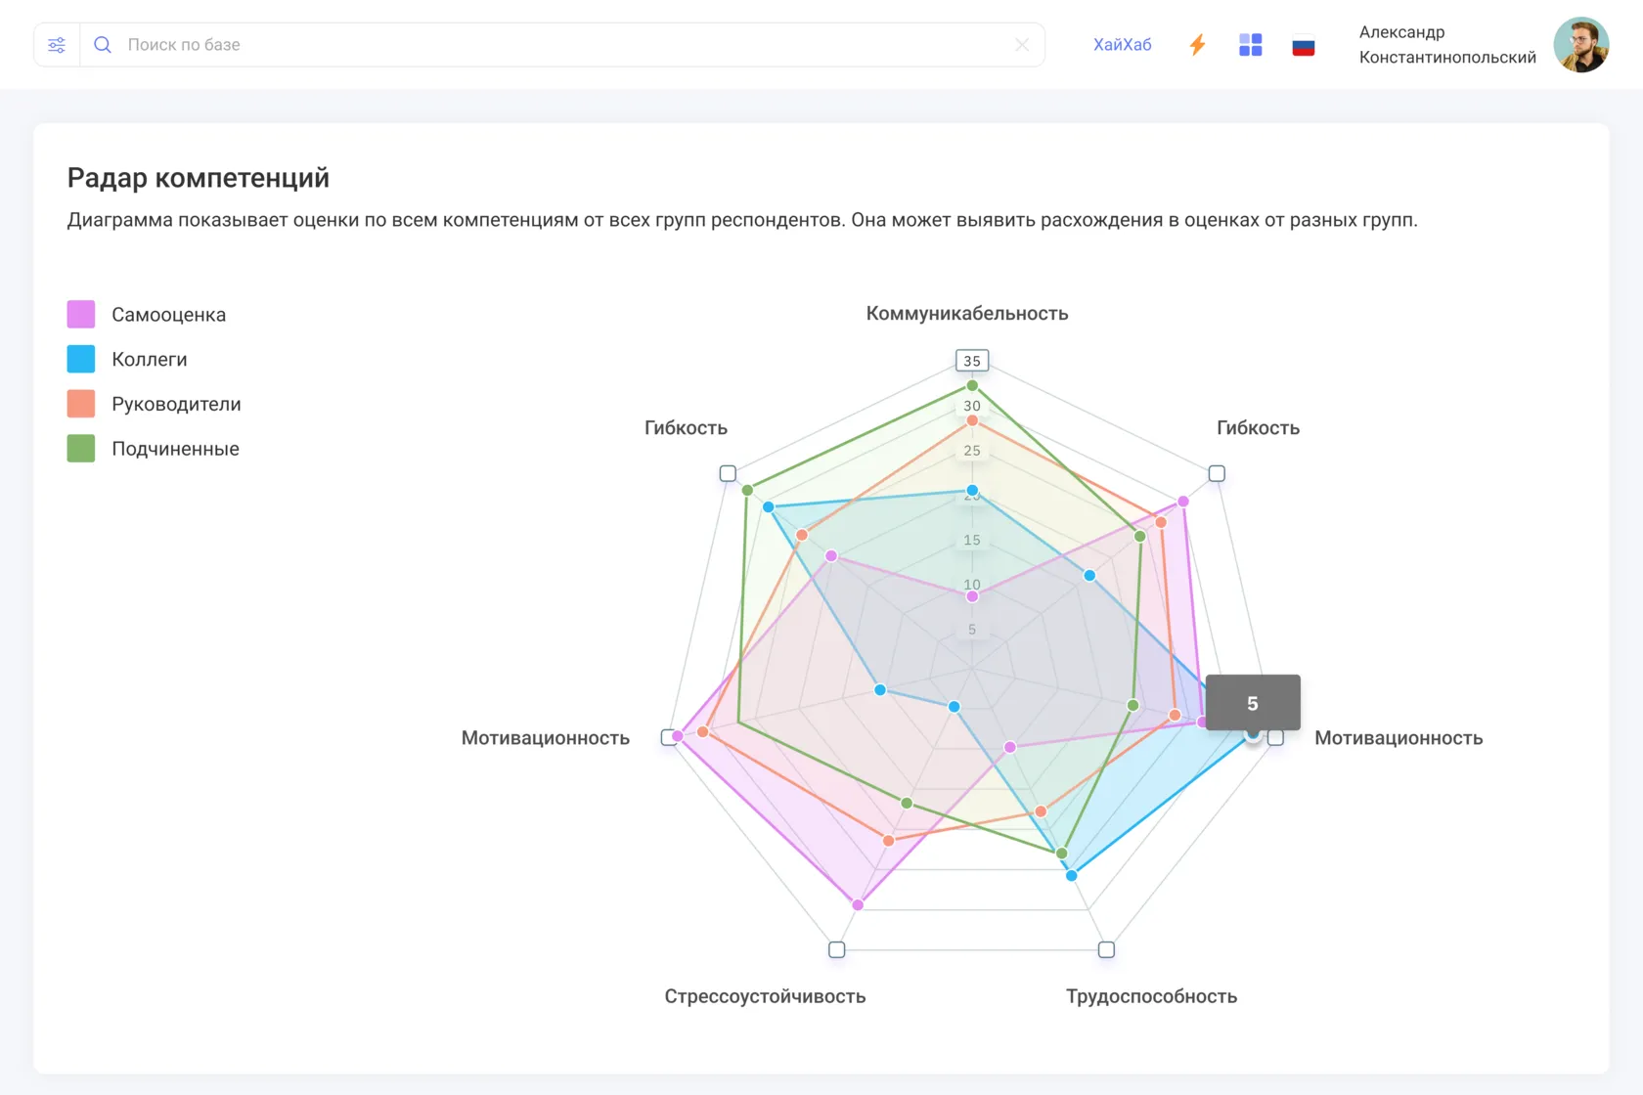The height and width of the screenshot is (1095, 1643).
Task: Toggle the Руководители orange legend swatch
Action: click(x=81, y=404)
